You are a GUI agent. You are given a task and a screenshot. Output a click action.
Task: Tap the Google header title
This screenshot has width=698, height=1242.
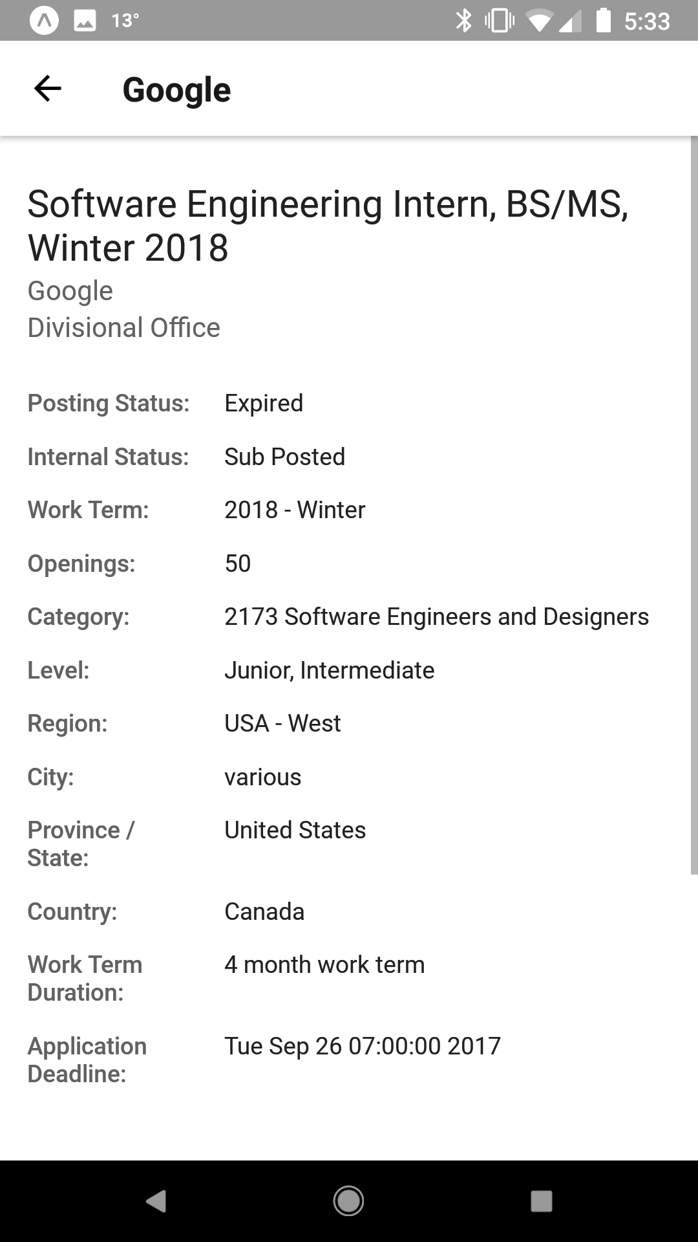coord(176,89)
